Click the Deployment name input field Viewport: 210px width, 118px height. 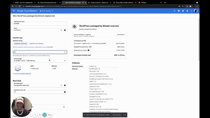coord(40,23)
